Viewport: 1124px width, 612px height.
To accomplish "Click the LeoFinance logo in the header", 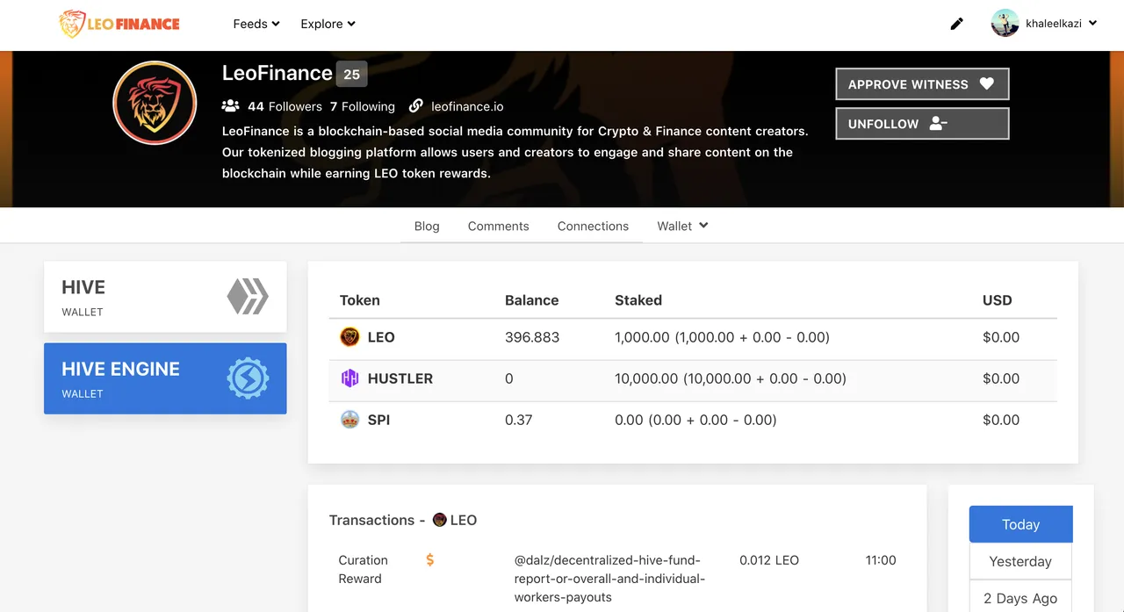I will [119, 24].
